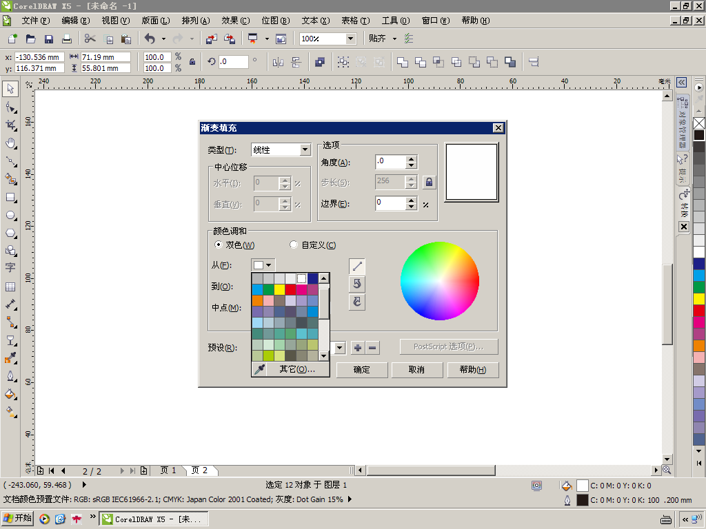Switch to the 页 2 tab
Image resolution: width=706 pixels, height=529 pixels.
click(x=199, y=470)
